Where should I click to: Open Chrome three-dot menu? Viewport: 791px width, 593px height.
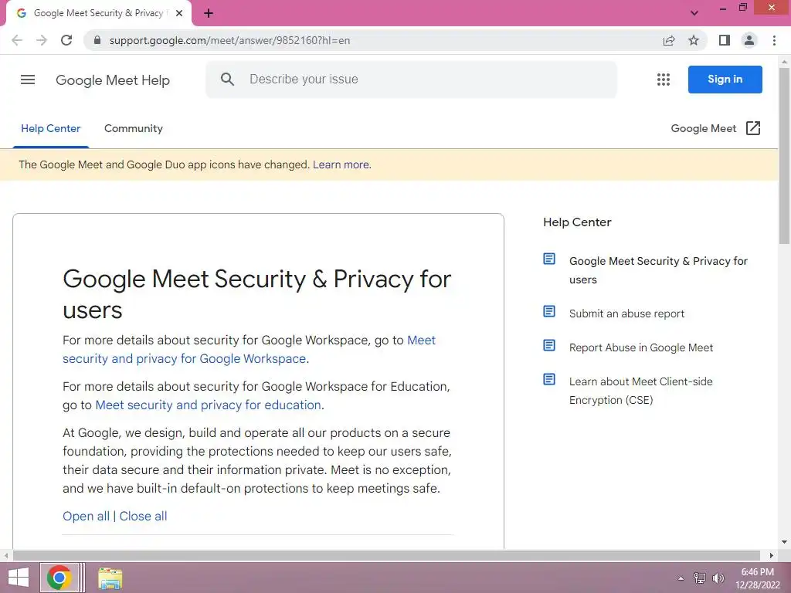tap(774, 40)
